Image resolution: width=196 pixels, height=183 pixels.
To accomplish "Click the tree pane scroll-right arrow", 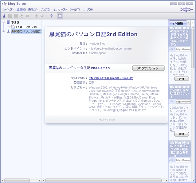I will 40,180.
